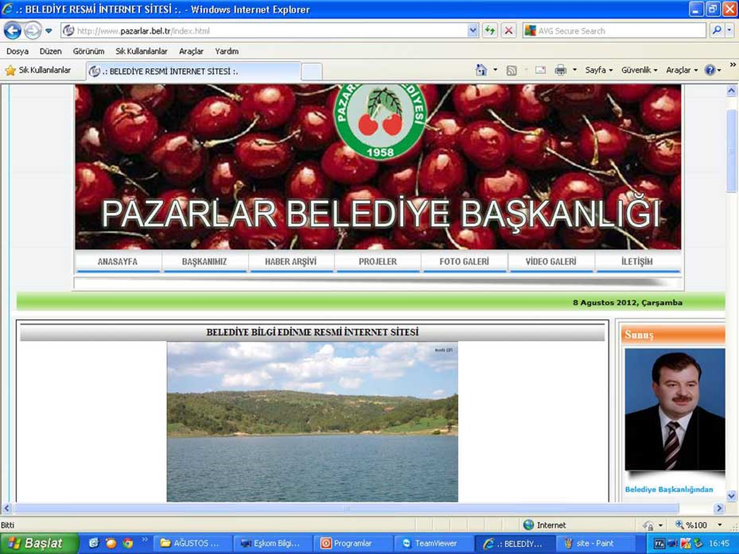Click the Home page house icon
This screenshot has height=554, width=739.
click(x=482, y=70)
